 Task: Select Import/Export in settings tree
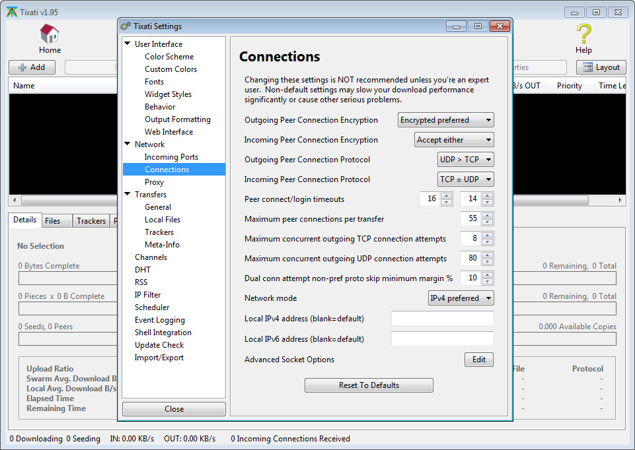[x=159, y=358]
